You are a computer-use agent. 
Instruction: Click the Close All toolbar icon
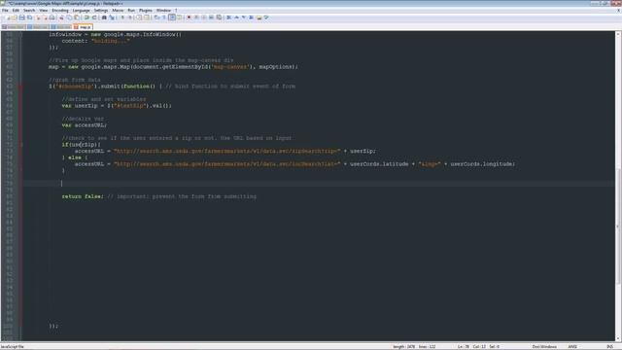(46, 17)
